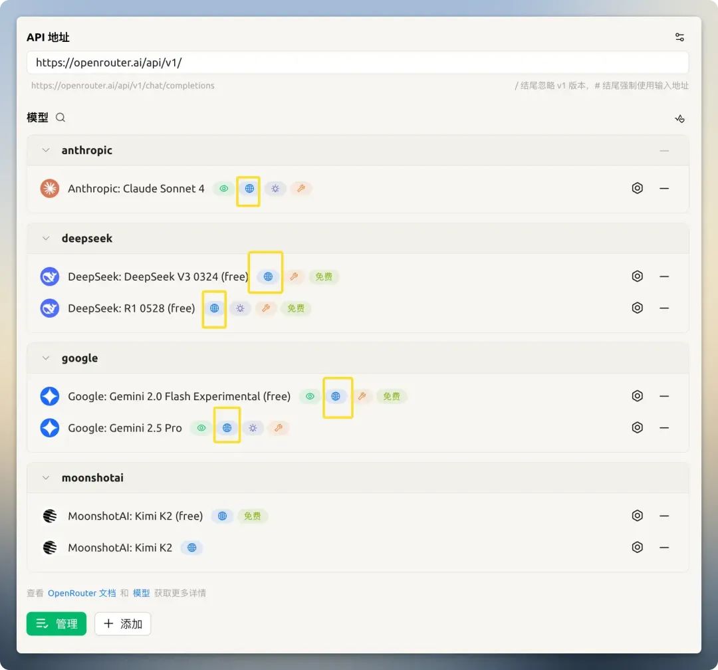Click the 添加 button to add a model
Image resolution: width=718 pixels, height=670 pixels.
point(123,623)
